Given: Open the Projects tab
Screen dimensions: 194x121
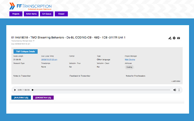Looking at the screenshot, I should point(16,14).
